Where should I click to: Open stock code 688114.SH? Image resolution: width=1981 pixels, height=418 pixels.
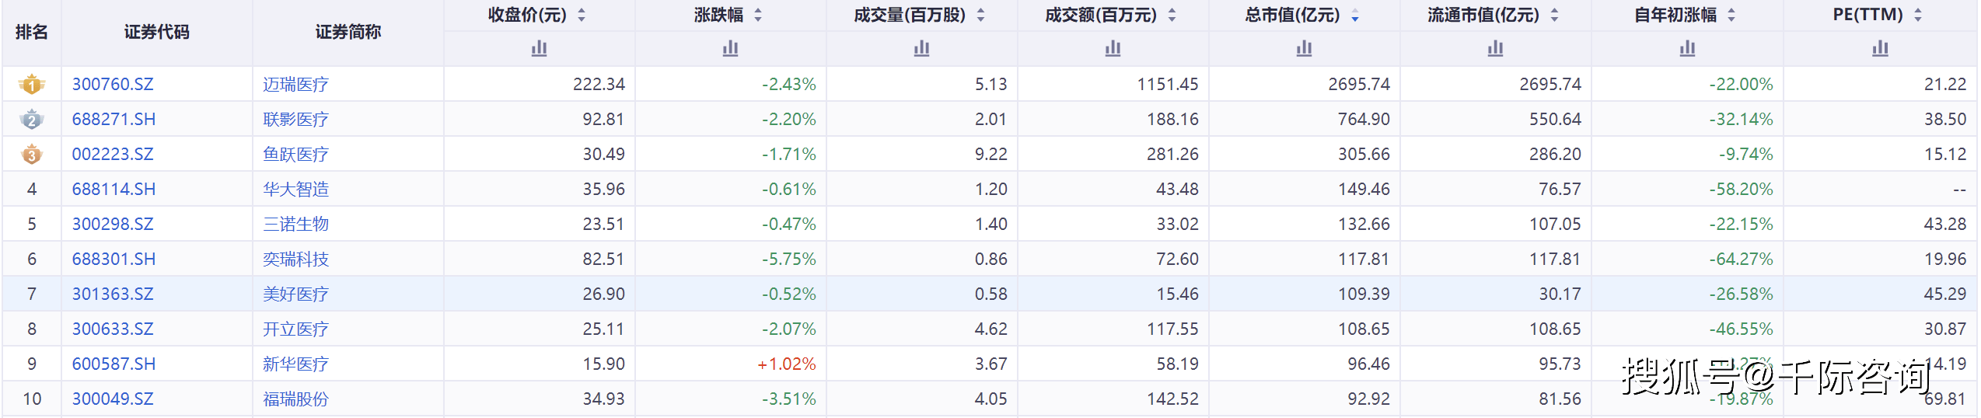click(x=114, y=189)
